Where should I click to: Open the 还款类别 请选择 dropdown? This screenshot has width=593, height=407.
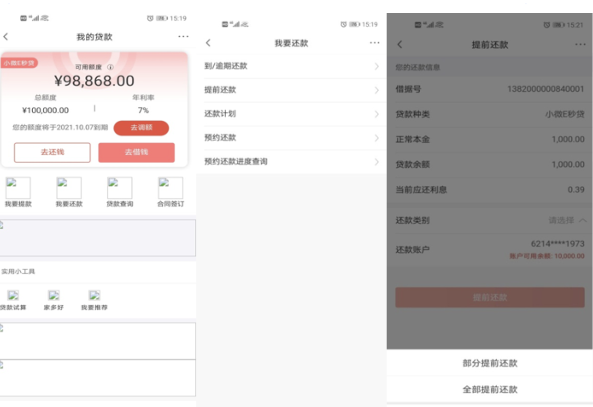pyautogui.click(x=567, y=220)
